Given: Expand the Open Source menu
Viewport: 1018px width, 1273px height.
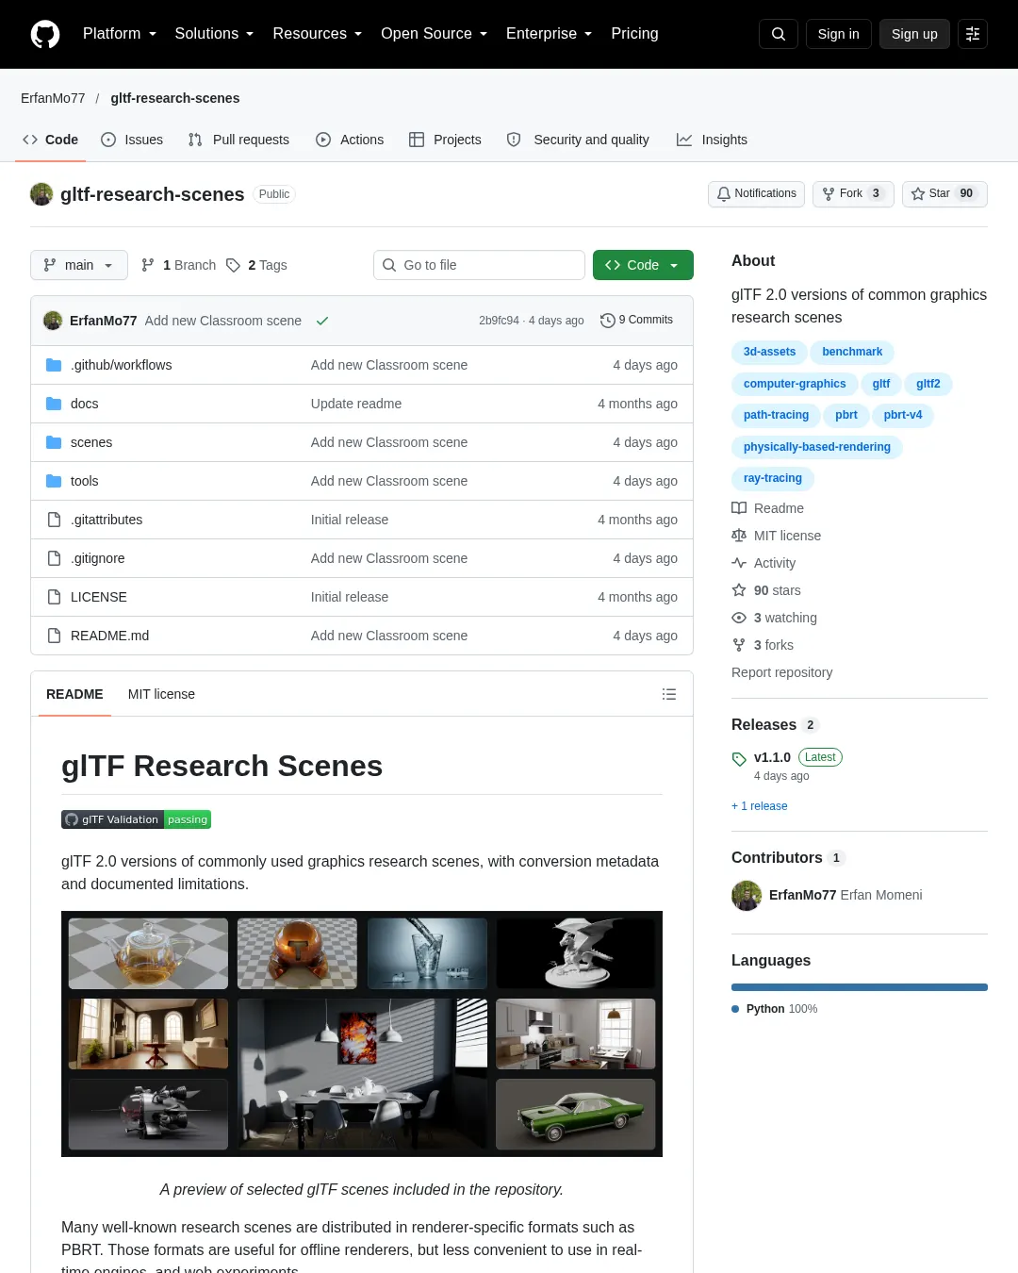Looking at the screenshot, I should coord(435,34).
